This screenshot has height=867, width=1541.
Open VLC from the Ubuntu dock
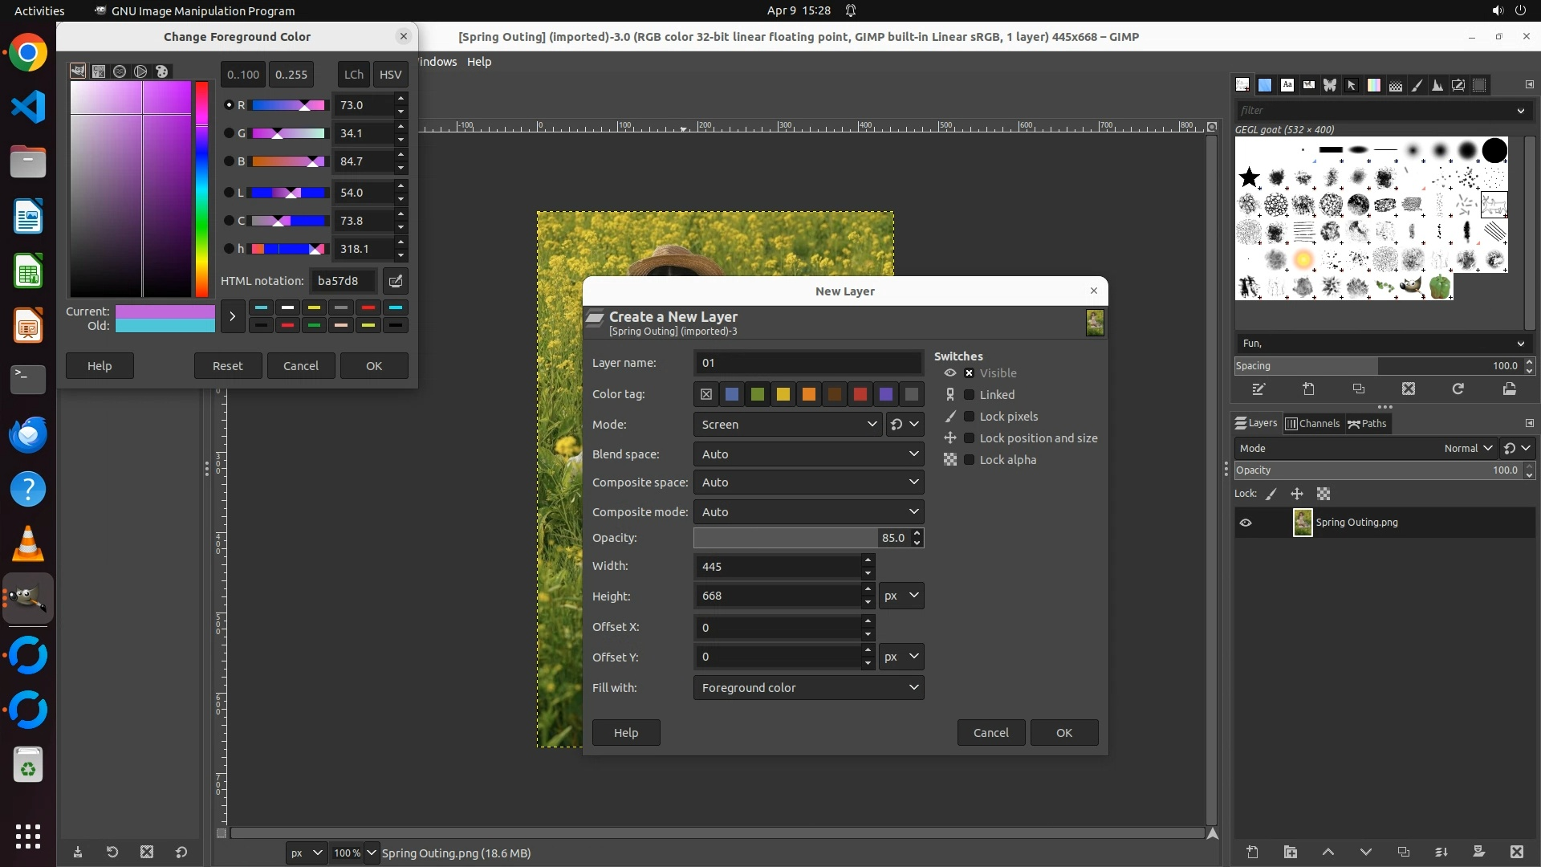(28, 544)
